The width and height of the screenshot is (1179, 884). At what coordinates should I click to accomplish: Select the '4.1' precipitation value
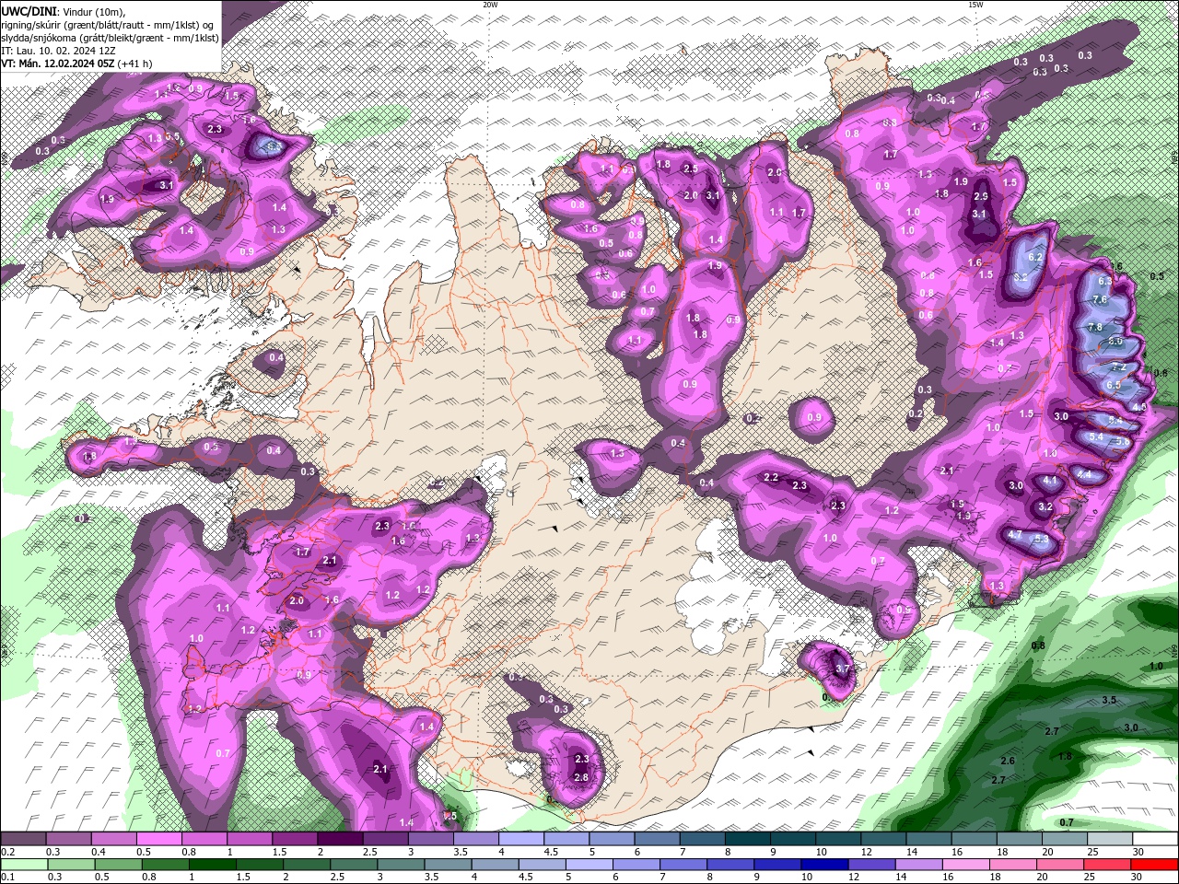pyautogui.click(x=1051, y=481)
